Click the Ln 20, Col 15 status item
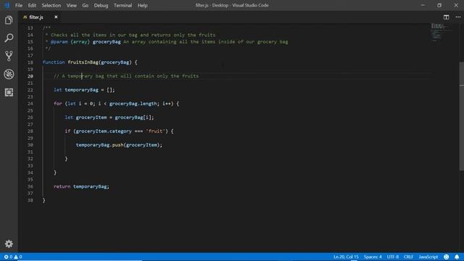Viewport: 464px width, 261px height. pos(346,257)
